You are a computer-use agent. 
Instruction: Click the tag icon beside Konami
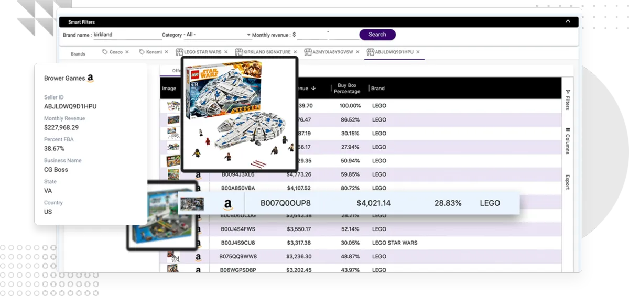click(142, 52)
